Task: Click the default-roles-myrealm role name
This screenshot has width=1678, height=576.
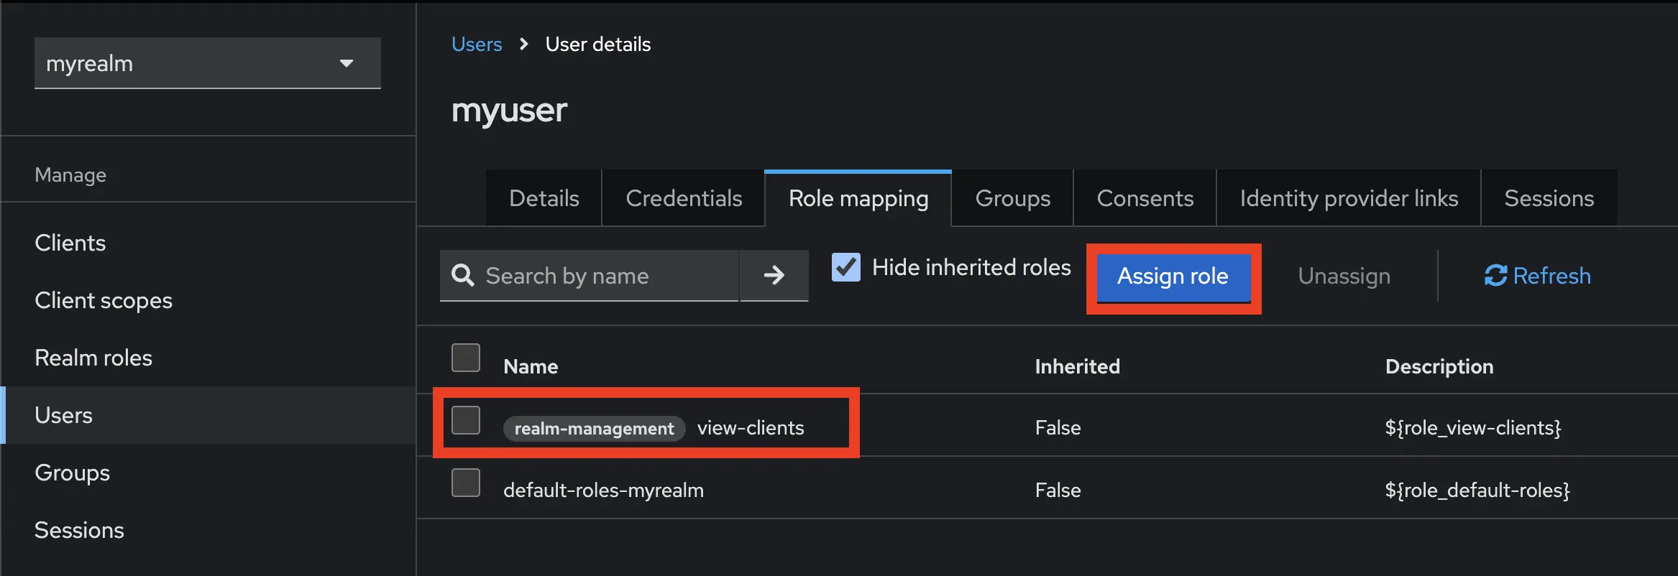Action: (604, 491)
